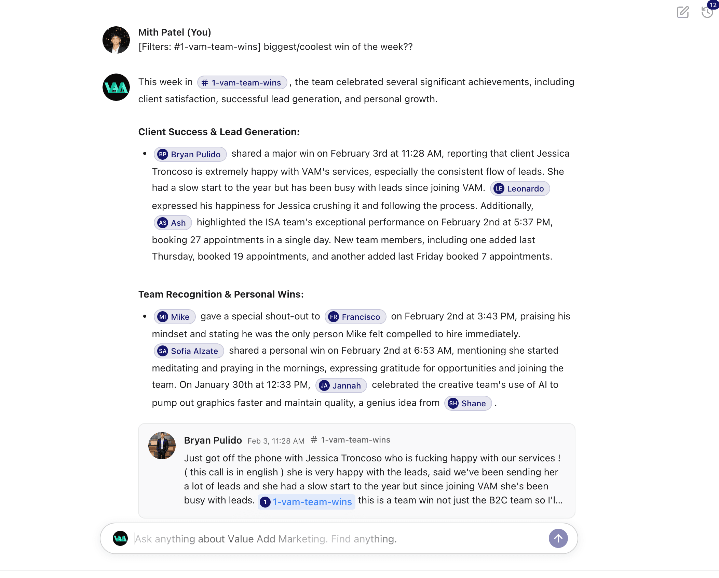Click the BP initials badge on Bryan Pulido's mention
719x578 pixels.
[x=163, y=154]
